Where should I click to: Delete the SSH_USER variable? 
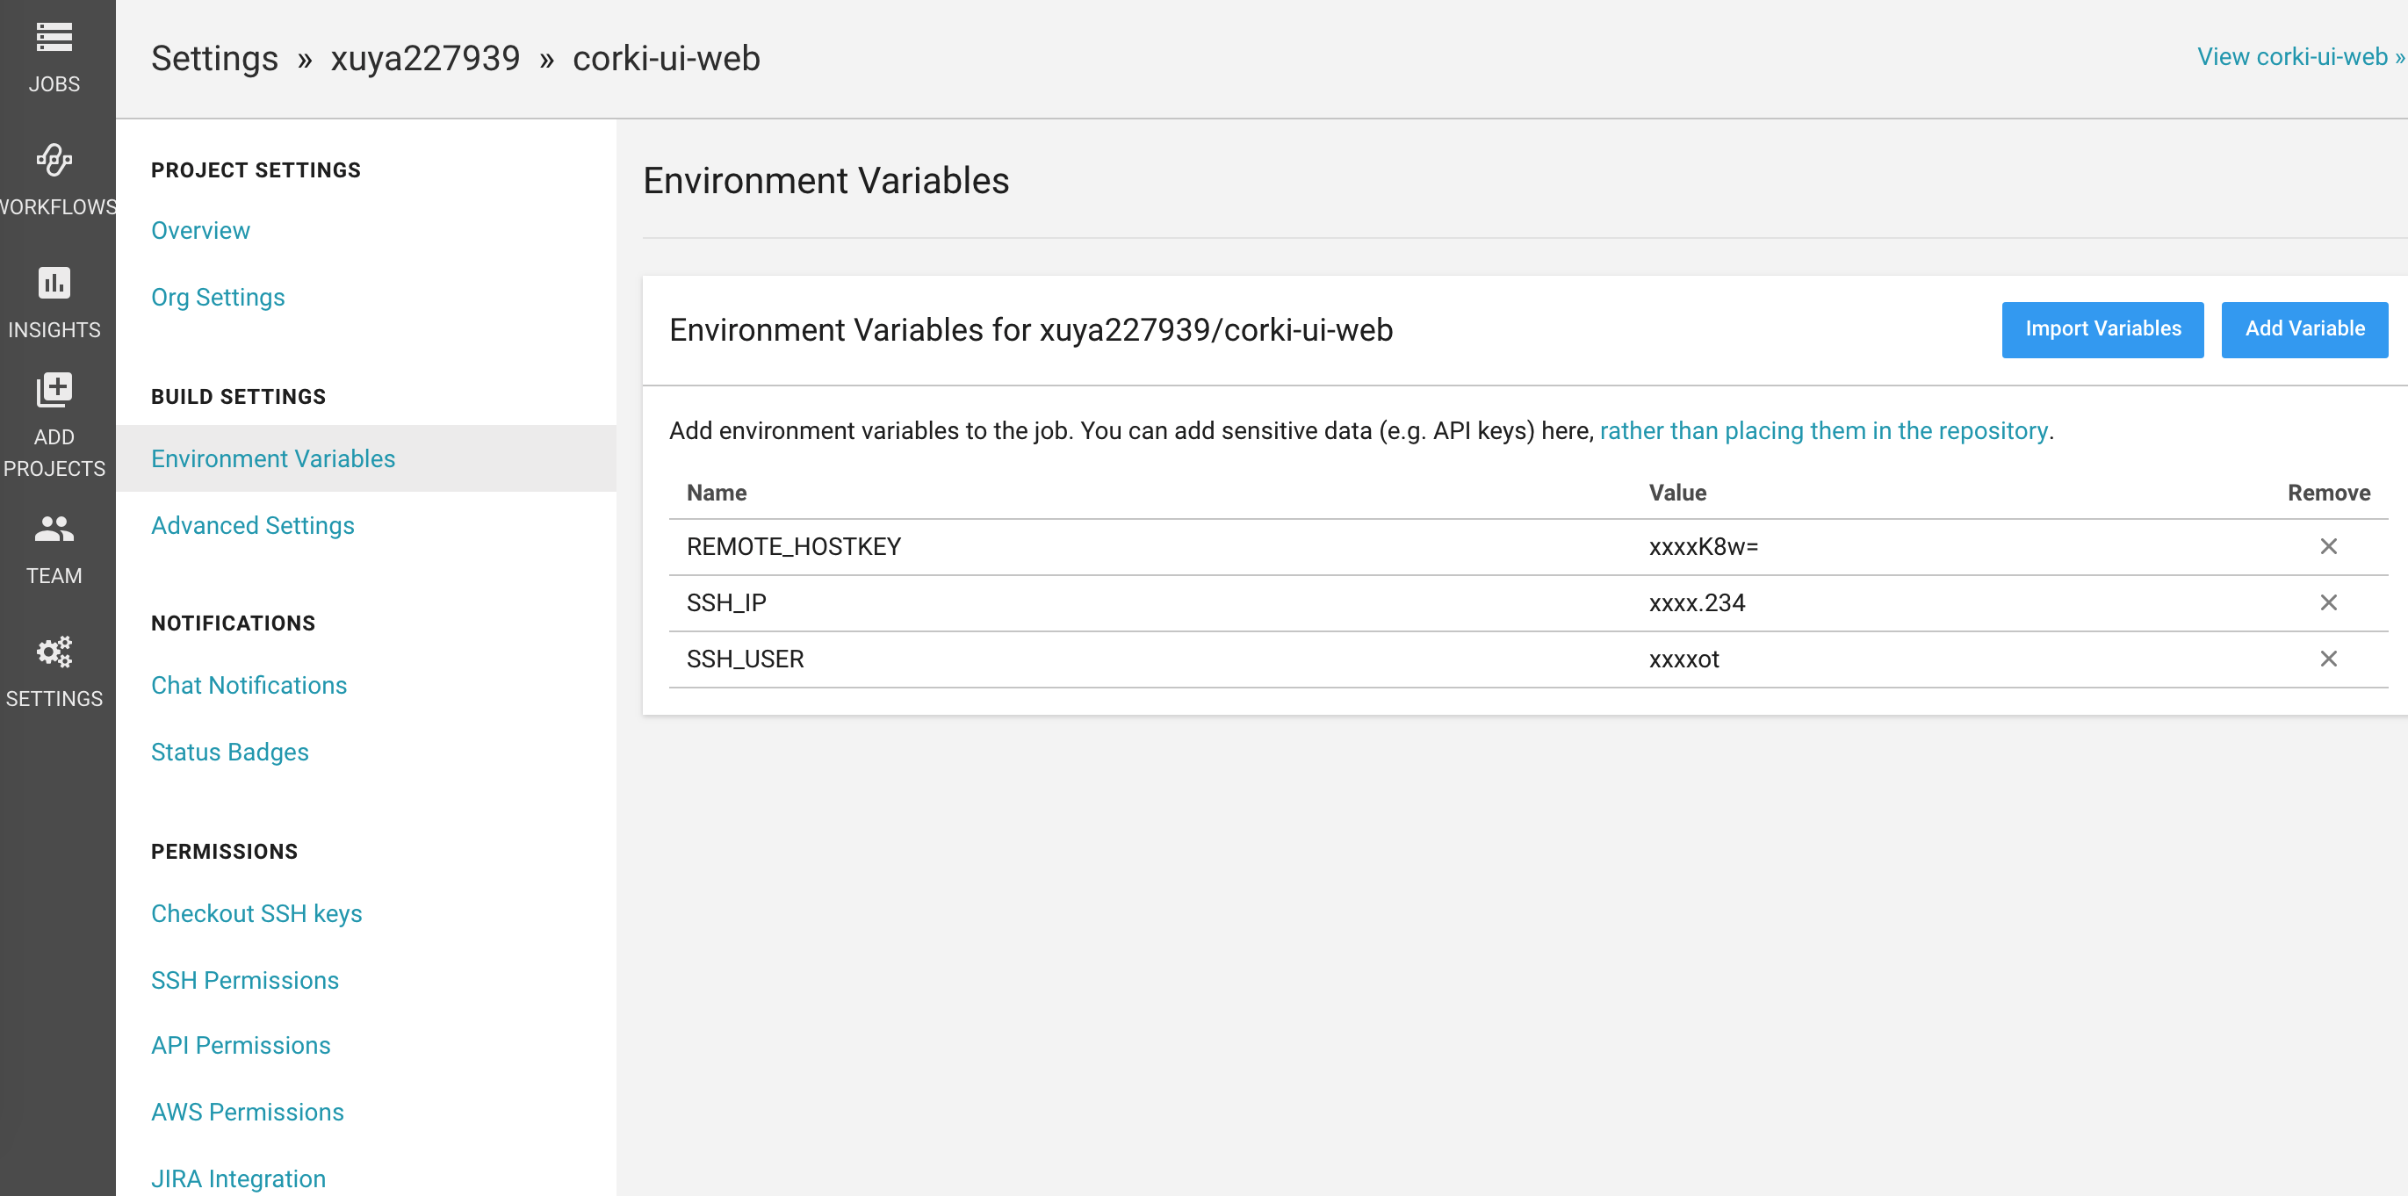(2327, 659)
